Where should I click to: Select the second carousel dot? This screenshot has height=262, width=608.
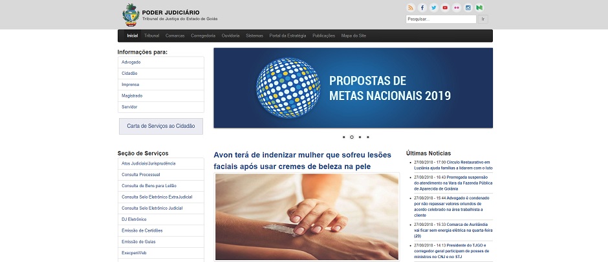pos(352,137)
